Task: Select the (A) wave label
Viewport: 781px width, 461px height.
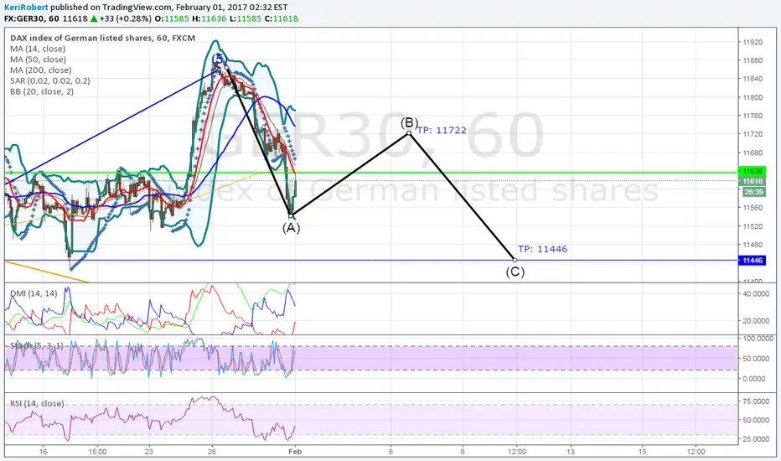Action: point(292,228)
